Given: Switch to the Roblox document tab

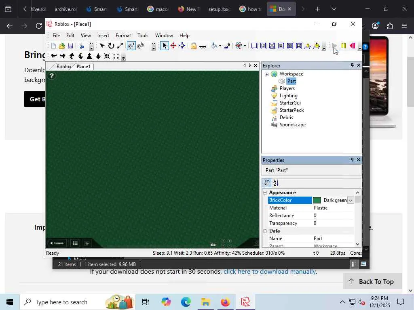Looking at the screenshot, I should pyautogui.click(x=63, y=67).
